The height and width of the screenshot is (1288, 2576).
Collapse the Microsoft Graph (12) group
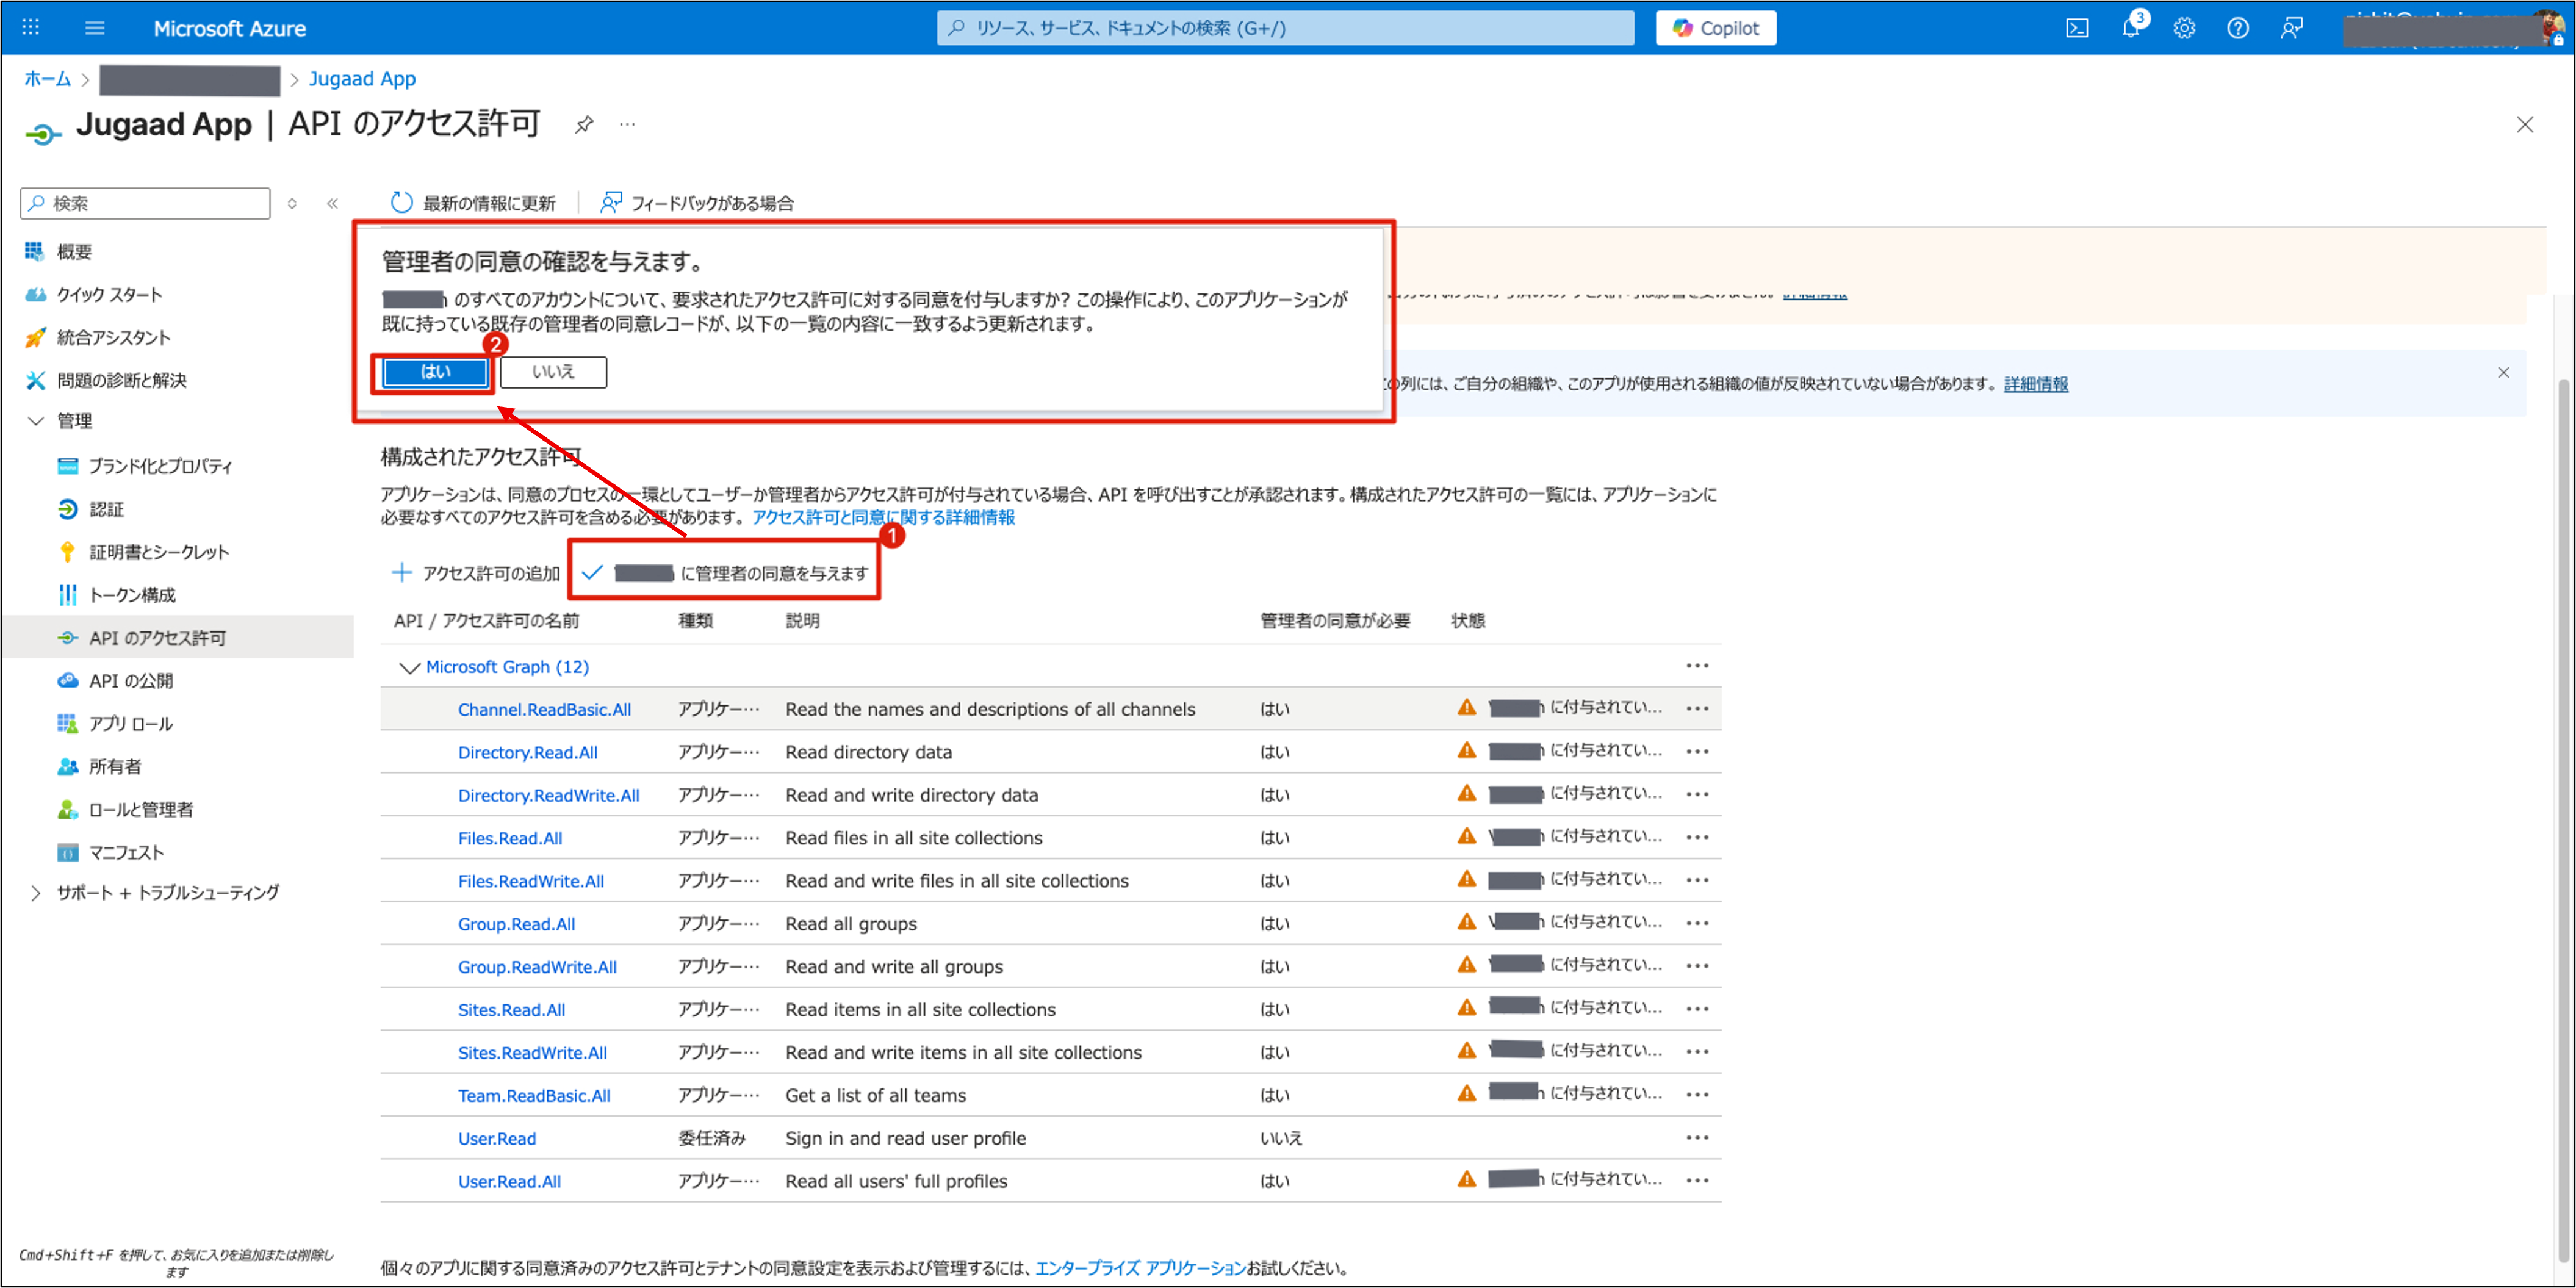(x=409, y=667)
